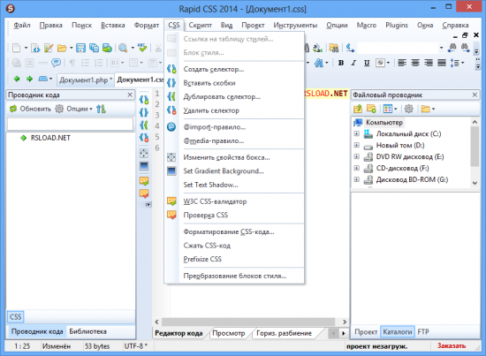Click UTF-8 encoding in status bar
486x356 pixels.
(x=136, y=346)
